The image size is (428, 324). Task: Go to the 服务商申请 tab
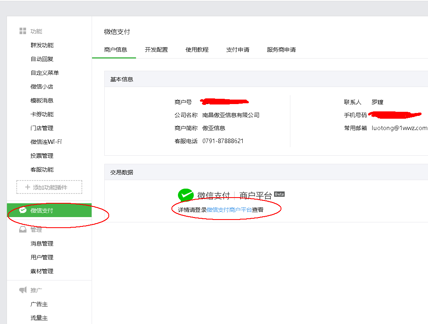(x=281, y=50)
